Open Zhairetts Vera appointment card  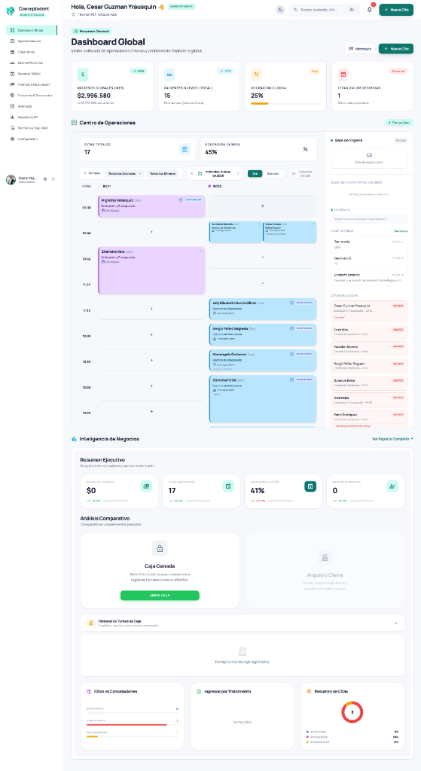pos(151,270)
